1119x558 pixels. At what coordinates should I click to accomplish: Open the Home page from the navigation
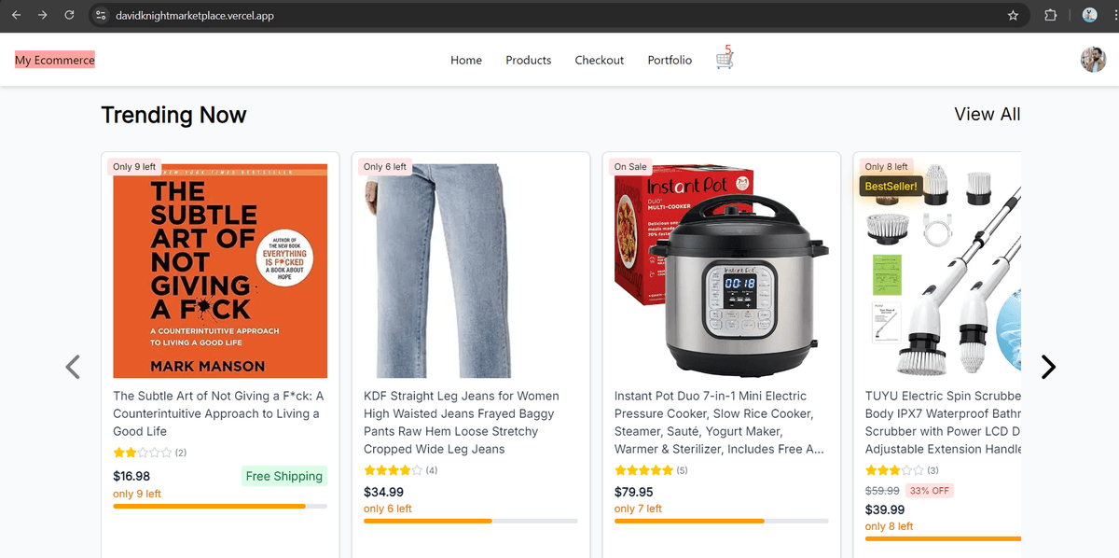point(466,60)
